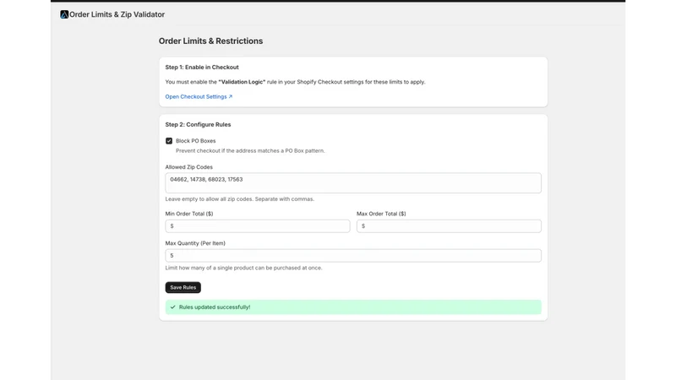The width and height of the screenshot is (676, 380).
Task: Click the Min Order Total ($) label
Action: (189, 214)
